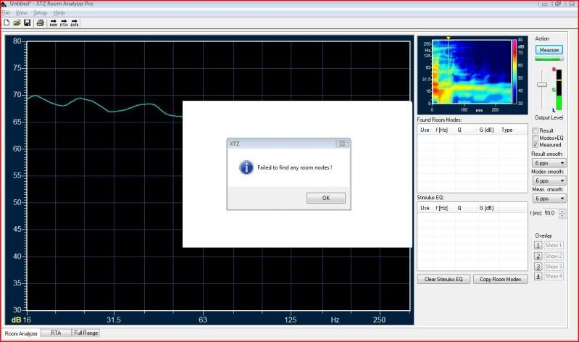Click overlay slot 3 button
The width and height of the screenshot is (579, 342).
(x=538, y=266)
